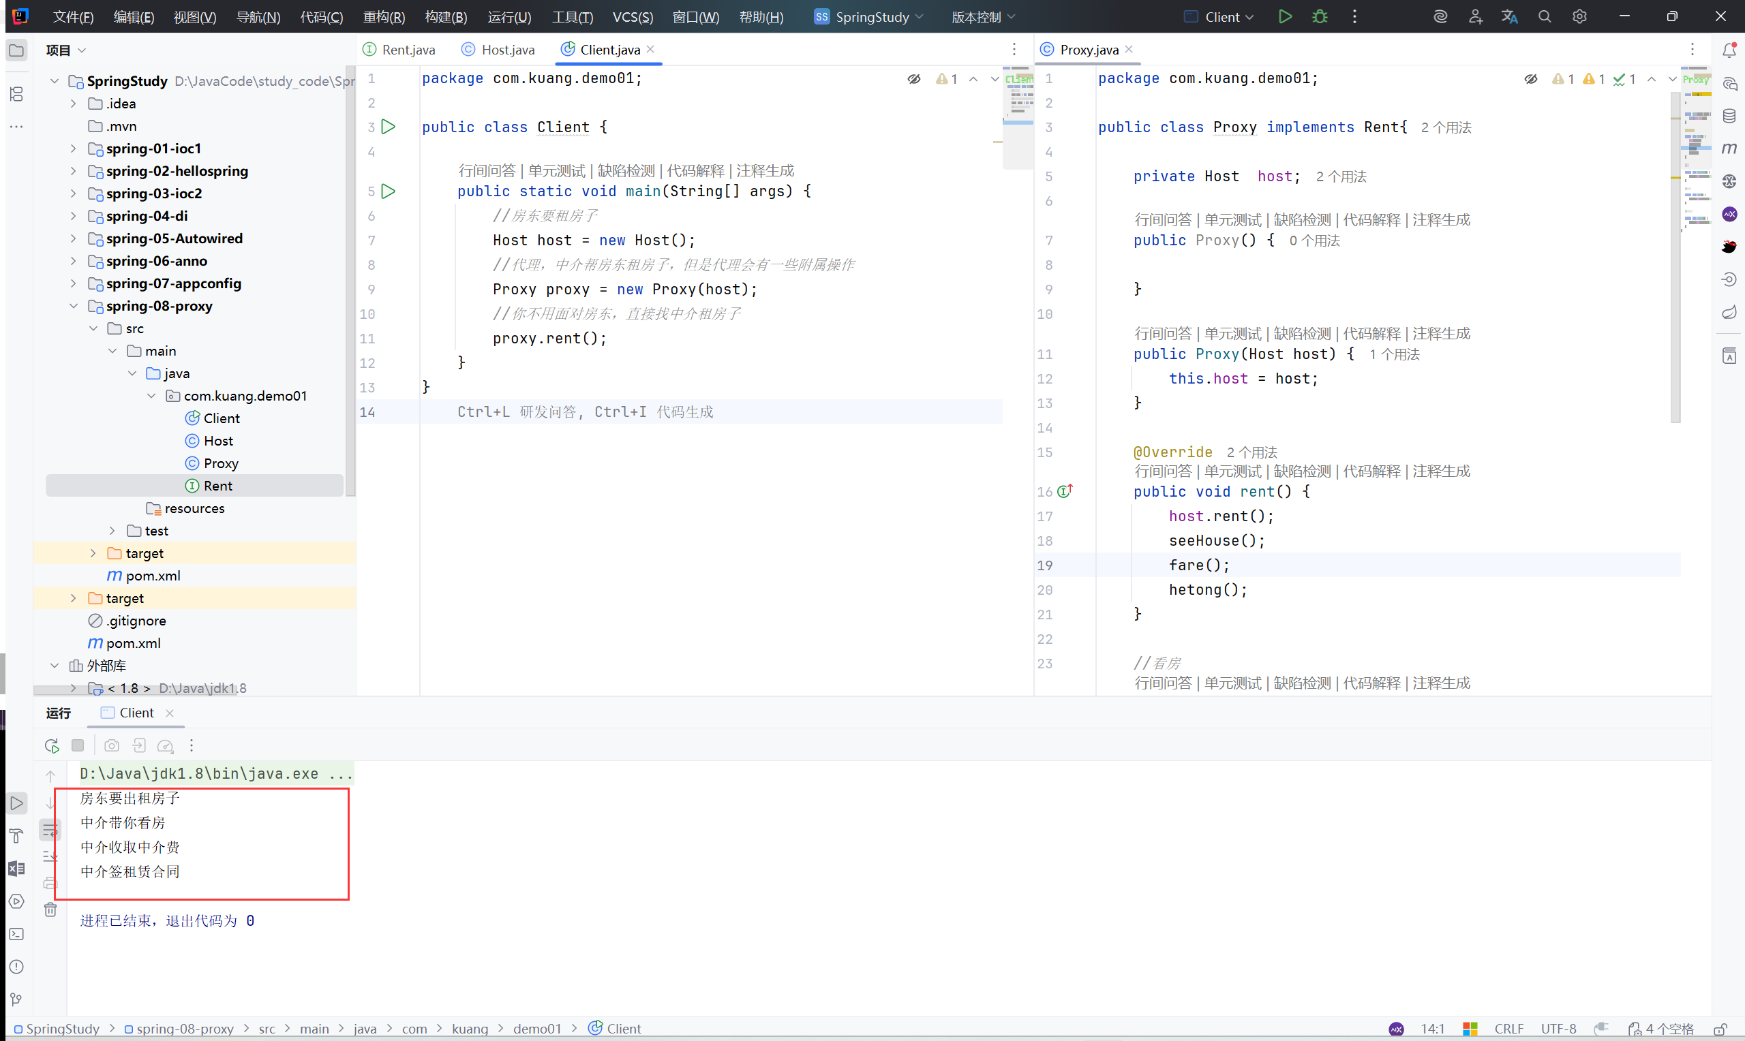Click the Debug bug icon in the toolbar
Screen dimensions: 1745x1041
(1319, 17)
